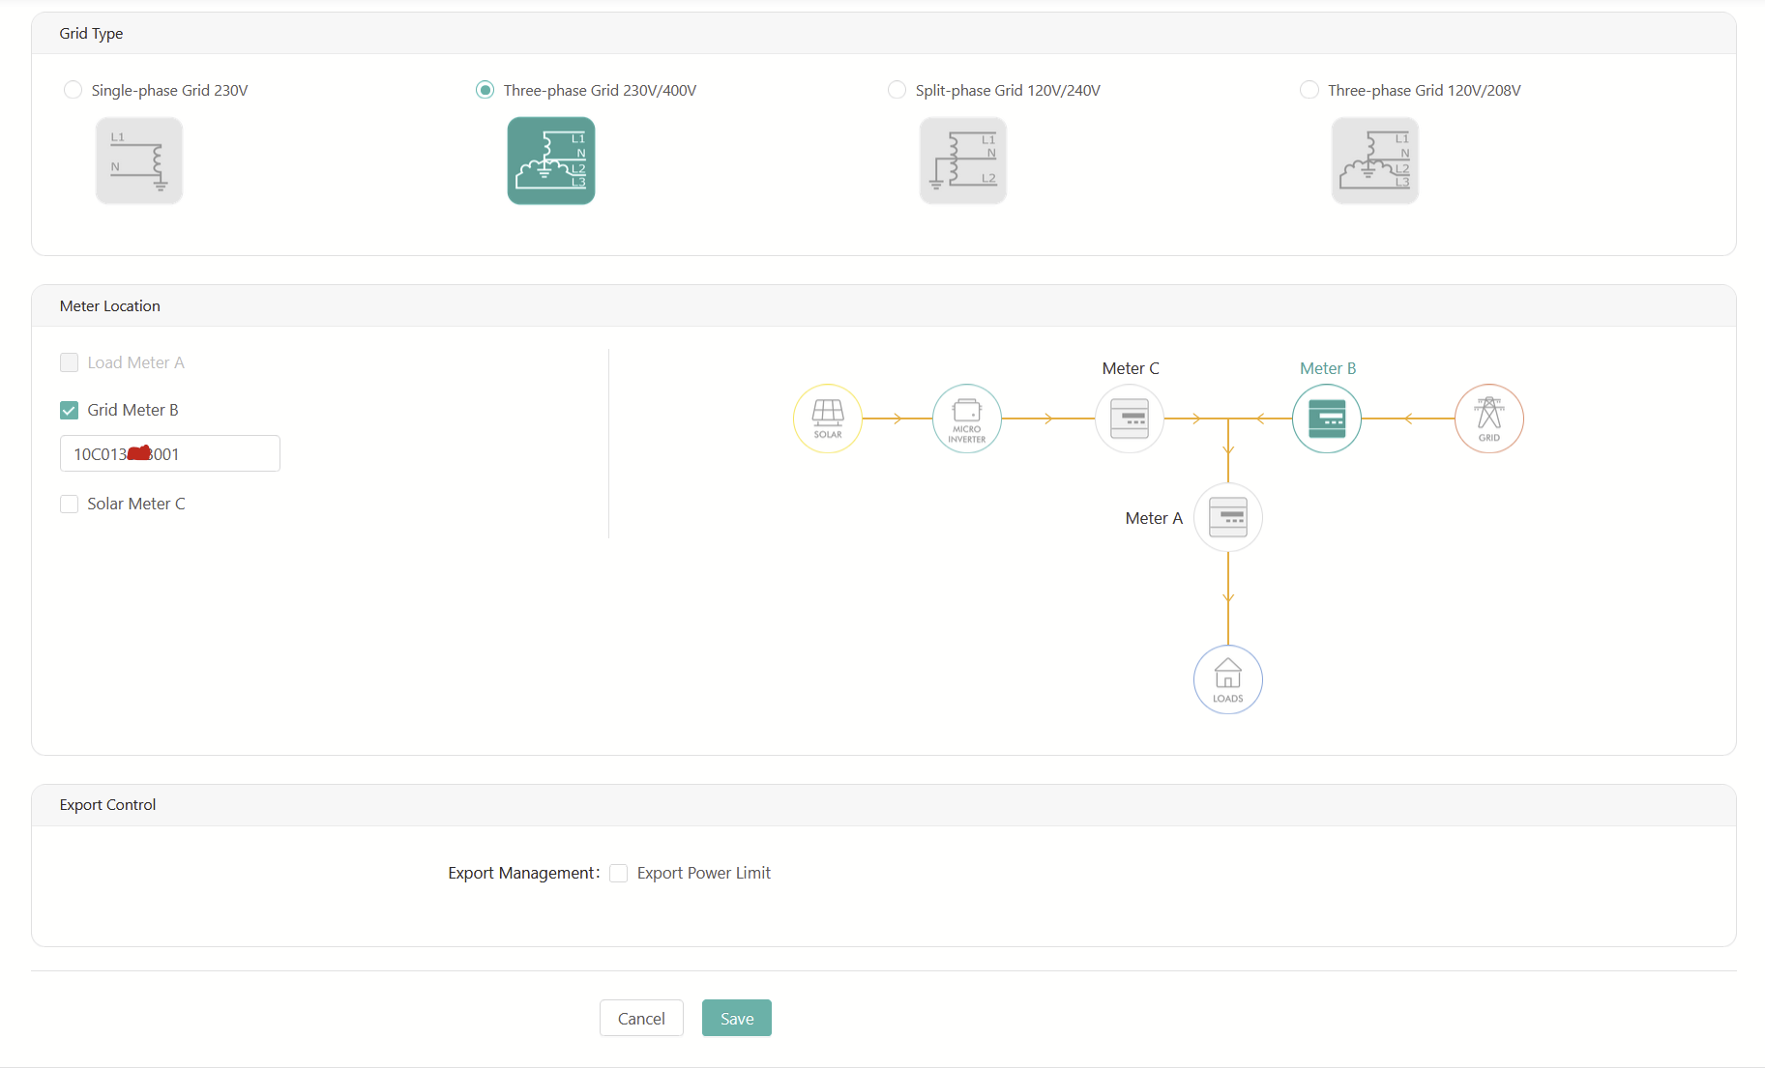The image size is (1765, 1068).
Task: Click the Export Power Limit label text
Action: pyautogui.click(x=704, y=873)
